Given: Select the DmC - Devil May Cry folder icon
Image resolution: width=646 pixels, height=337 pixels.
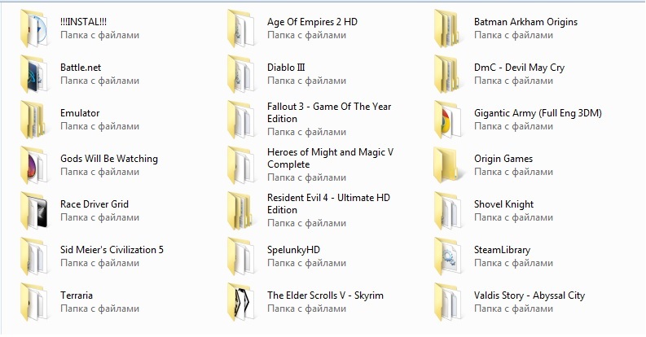Looking at the screenshot, I should tap(448, 74).
